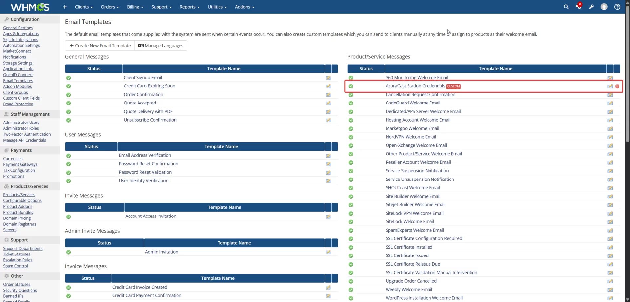Open the Billing dropdown menu
This screenshot has height=302, width=630.
(135, 7)
